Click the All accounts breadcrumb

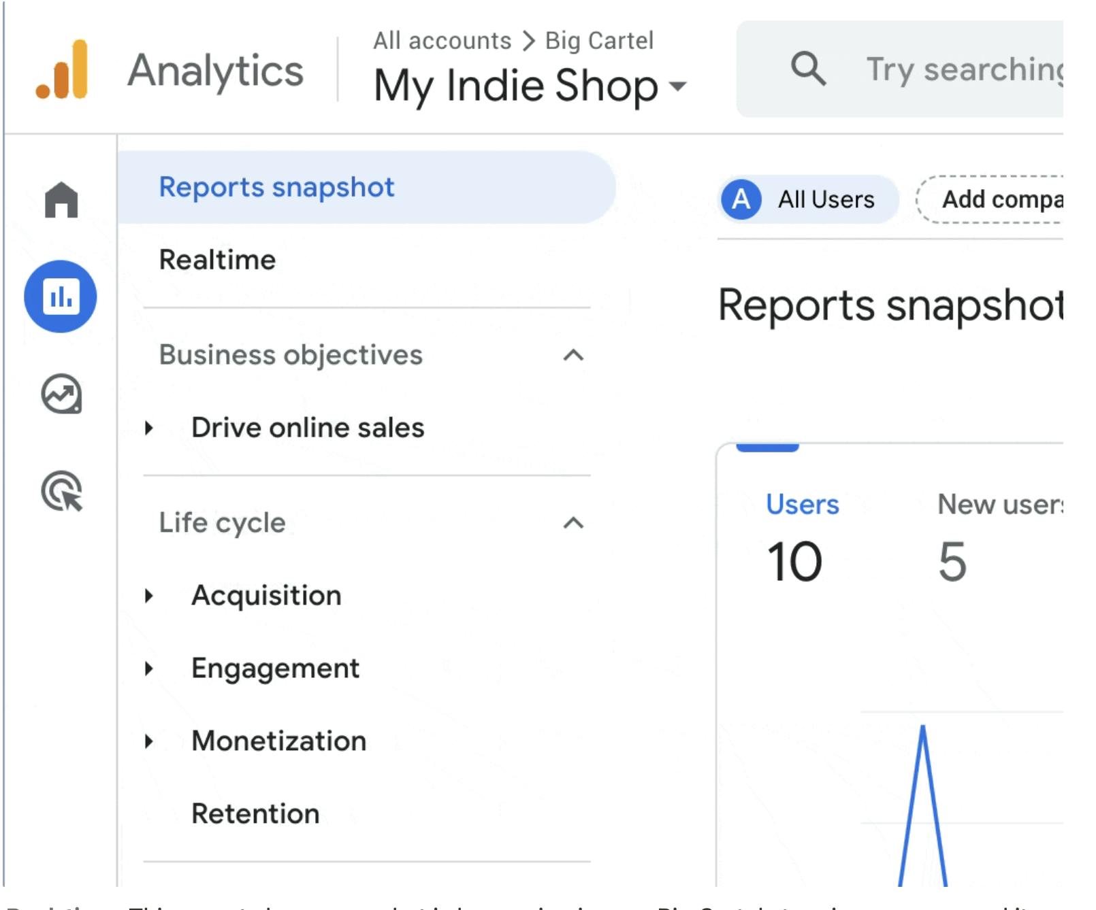click(442, 41)
